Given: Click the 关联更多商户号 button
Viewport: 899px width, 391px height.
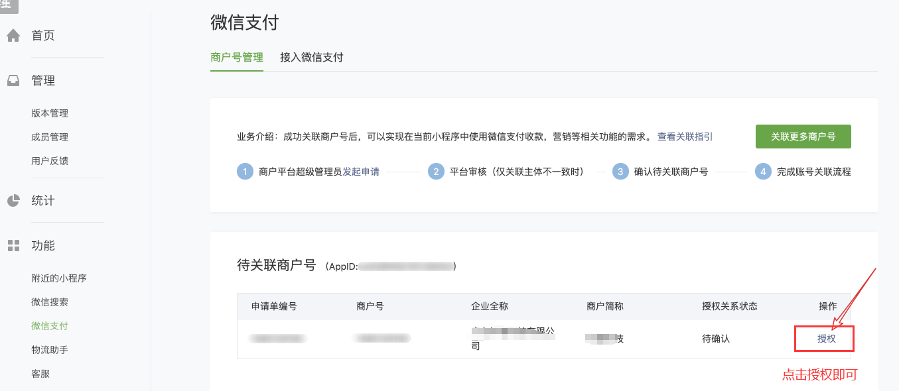Looking at the screenshot, I should (x=803, y=137).
